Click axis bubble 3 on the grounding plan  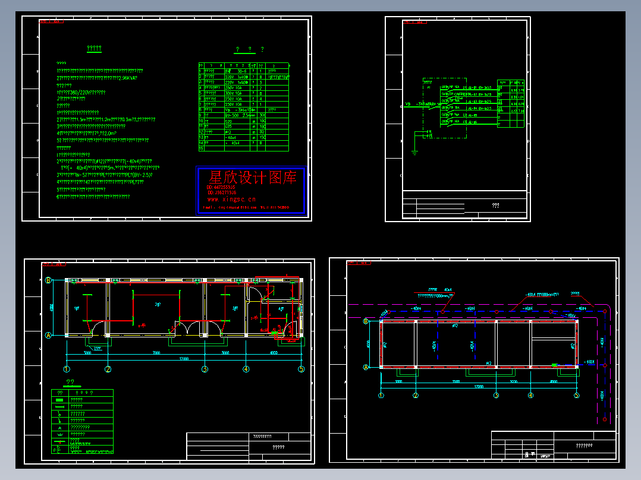(x=497, y=395)
